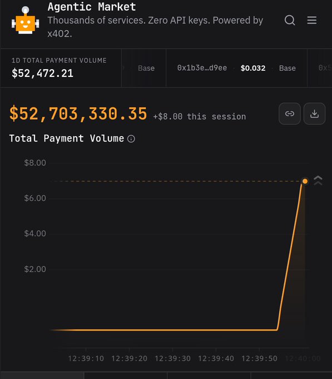332x379 pixels.
Task: Copy chart link with chain icon
Action: pyautogui.click(x=290, y=114)
